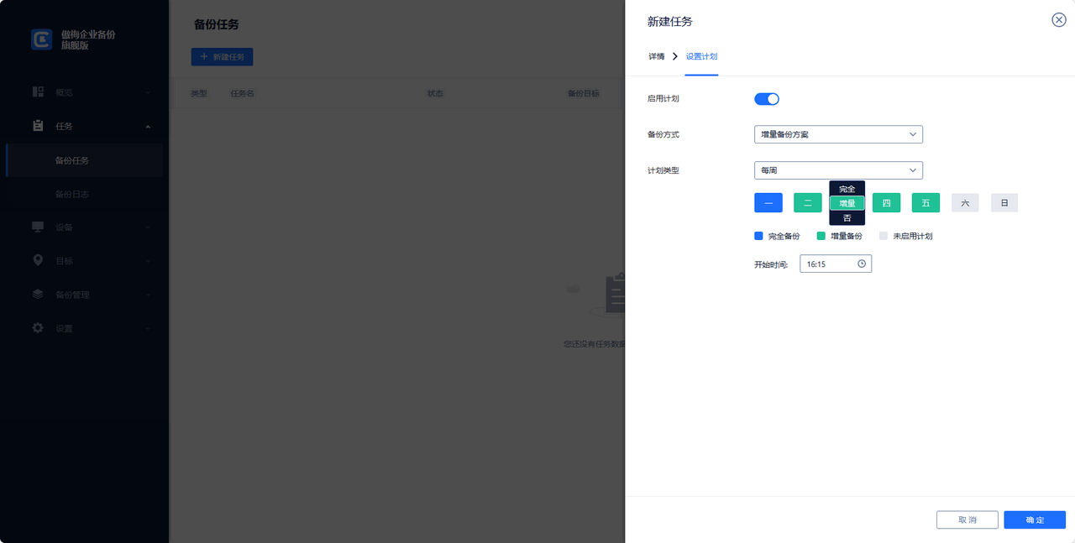Click the 目标 location pin icon
This screenshot has width=1075, height=543.
pyautogui.click(x=37, y=260)
